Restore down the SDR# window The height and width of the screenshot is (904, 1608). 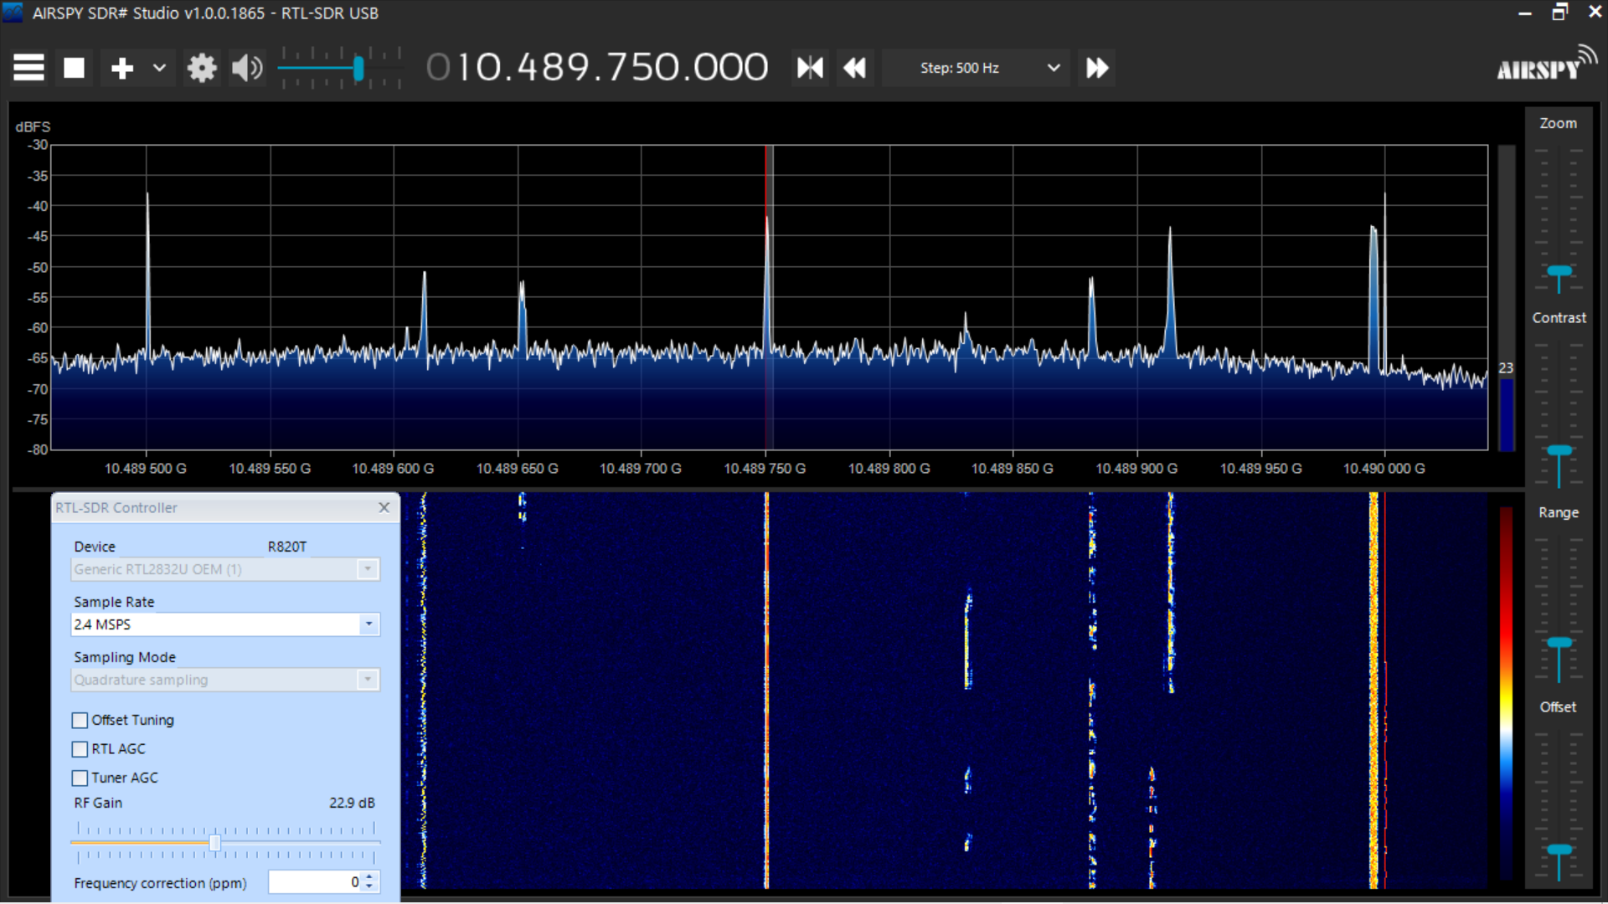(x=1559, y=13)
